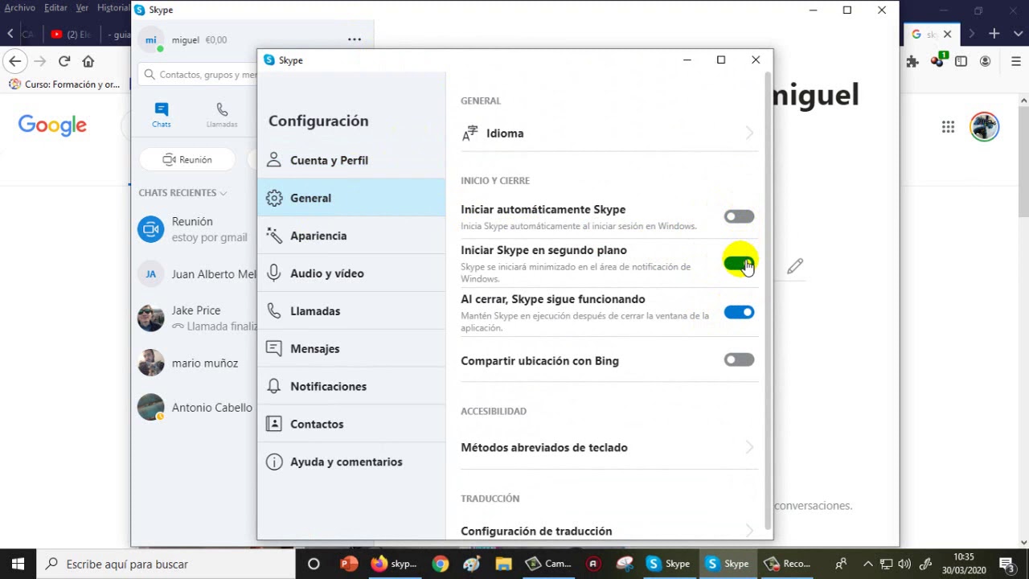1029x579 pixels.
Task: Show hidden system tray icons
Action: [867, 564]
